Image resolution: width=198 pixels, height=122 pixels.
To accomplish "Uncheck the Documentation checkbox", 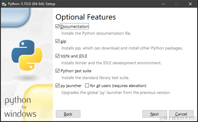I will (58, 26).
